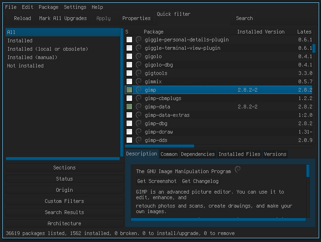321x242 pixels.
Task: Click the green installed checkbox for gimp
Action: point(129,90)
